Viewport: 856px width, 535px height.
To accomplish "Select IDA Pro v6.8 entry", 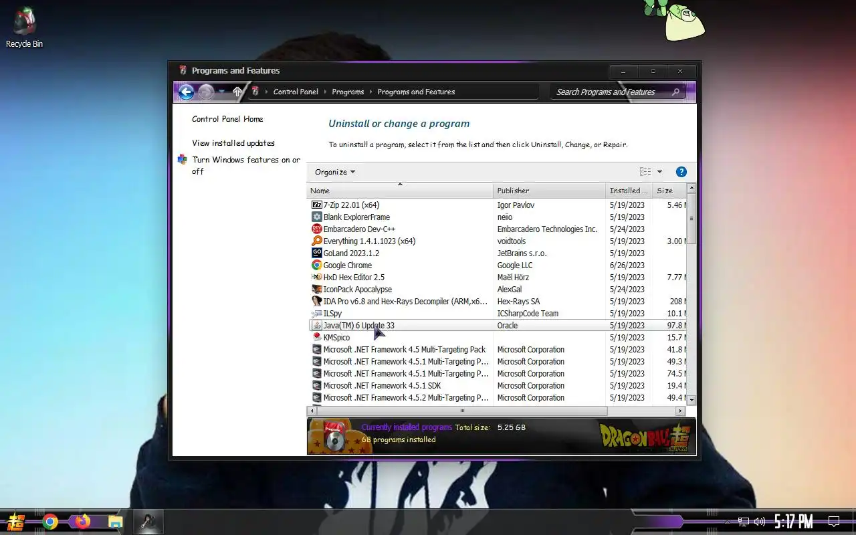I will pyautogui.click(x=497, y=302).
